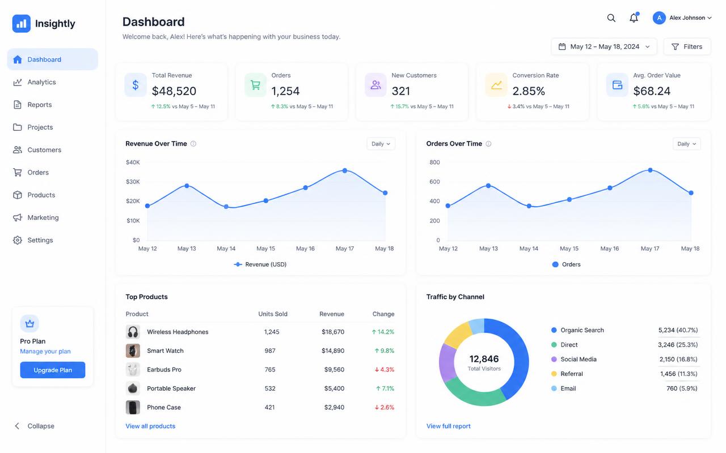This screenshot has width=726, height=453.
Task: Click the Orders cart card icon
Action: pyautogui.click(x=256, y=85)
